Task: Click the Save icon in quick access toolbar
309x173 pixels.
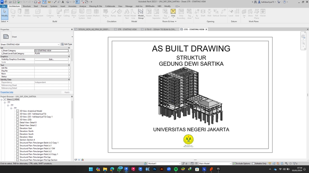Action: click(x=14, y=2)
